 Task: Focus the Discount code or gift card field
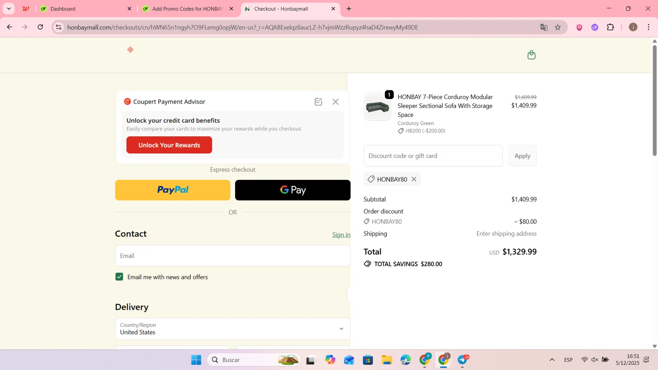[x=433, y=156]
